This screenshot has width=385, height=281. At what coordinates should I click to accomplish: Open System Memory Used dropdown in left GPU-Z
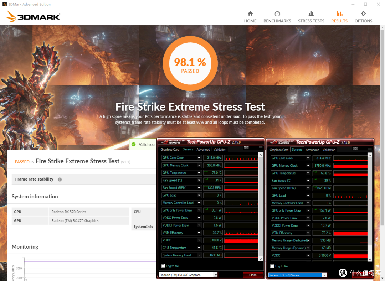(x=199, y=255)
